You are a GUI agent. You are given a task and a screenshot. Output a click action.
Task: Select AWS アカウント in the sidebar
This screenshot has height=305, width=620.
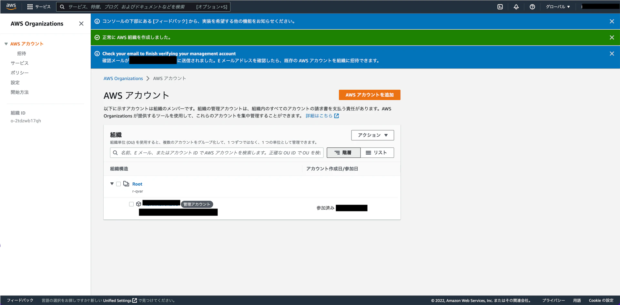click(27, 44)
